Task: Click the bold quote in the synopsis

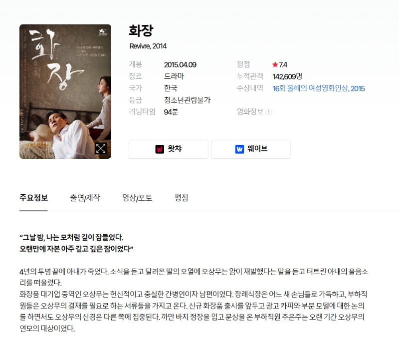Action: tap(76, 243)
